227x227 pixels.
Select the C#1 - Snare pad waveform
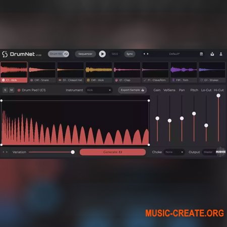point(42,70)
